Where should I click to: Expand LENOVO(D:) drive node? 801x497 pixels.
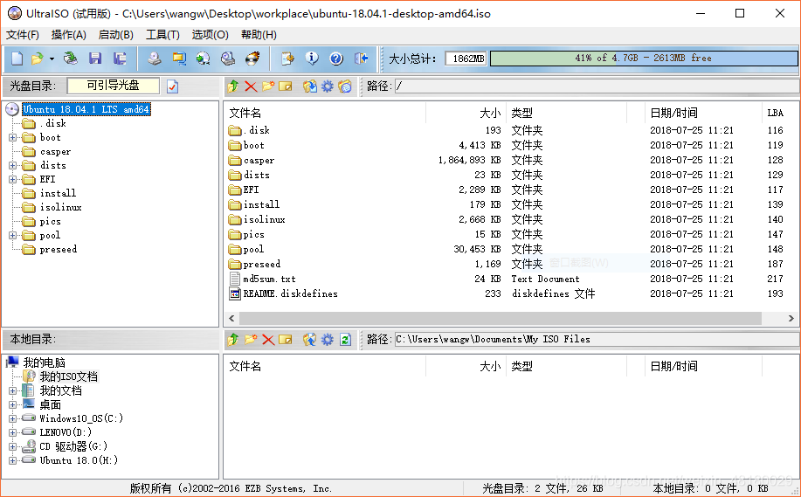coord(13,432)
